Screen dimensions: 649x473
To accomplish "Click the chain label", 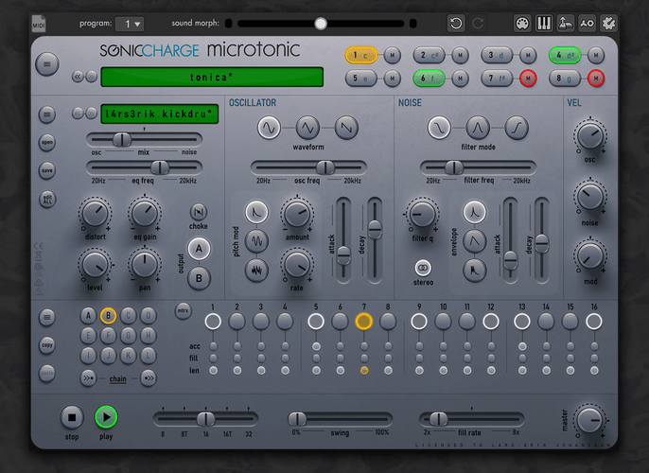I will click(x=118, y=378).
